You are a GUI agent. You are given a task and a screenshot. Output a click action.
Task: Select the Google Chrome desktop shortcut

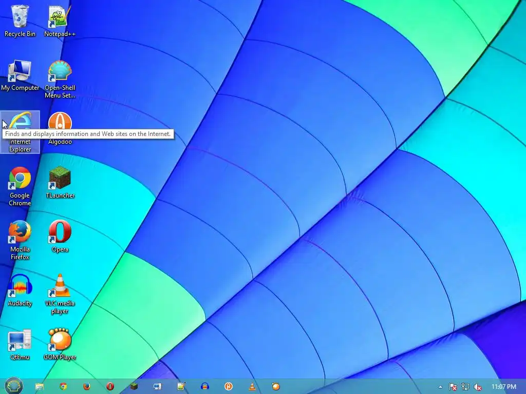pos(20,186)
